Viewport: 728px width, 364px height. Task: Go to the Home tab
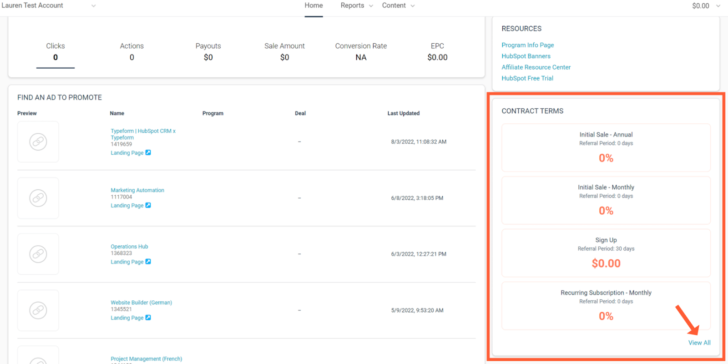coord(313,5)
